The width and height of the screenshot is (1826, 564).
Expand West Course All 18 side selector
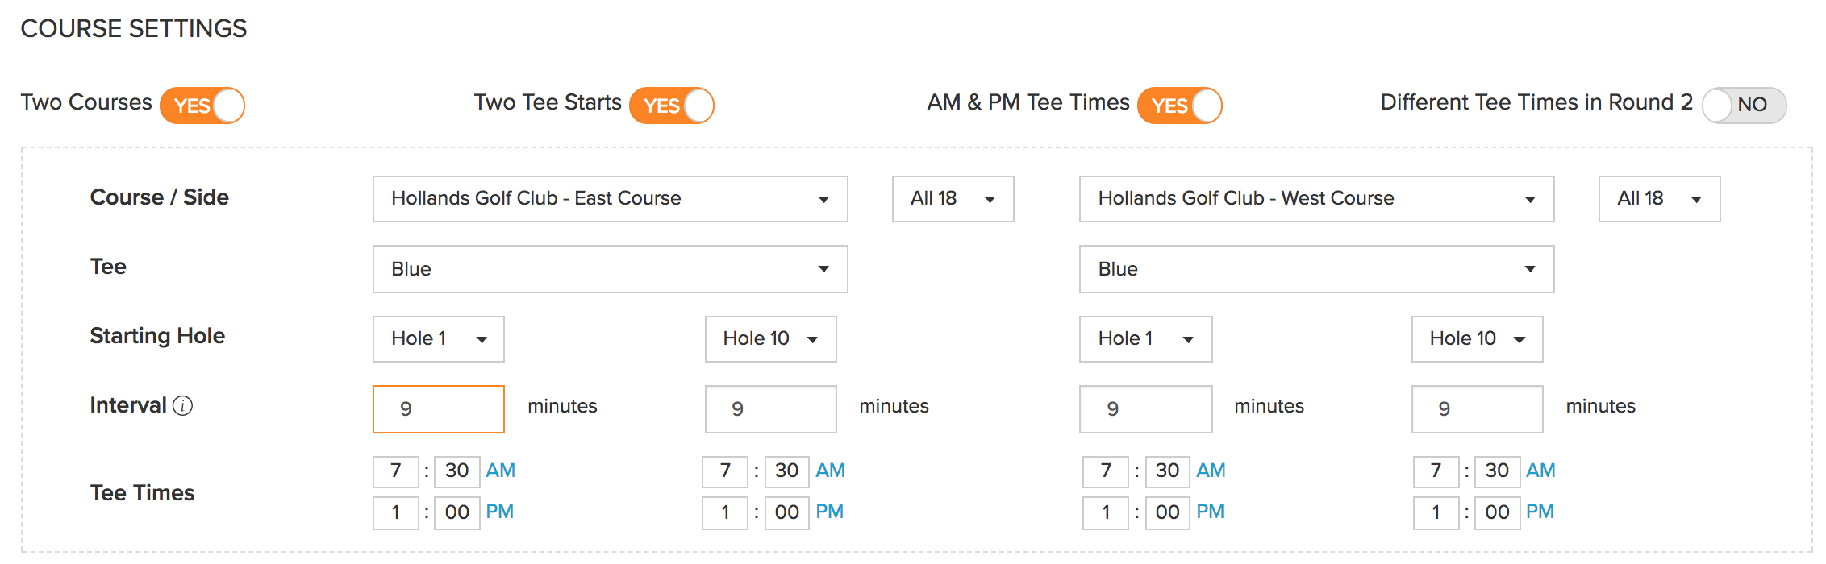pos(1660,199)
